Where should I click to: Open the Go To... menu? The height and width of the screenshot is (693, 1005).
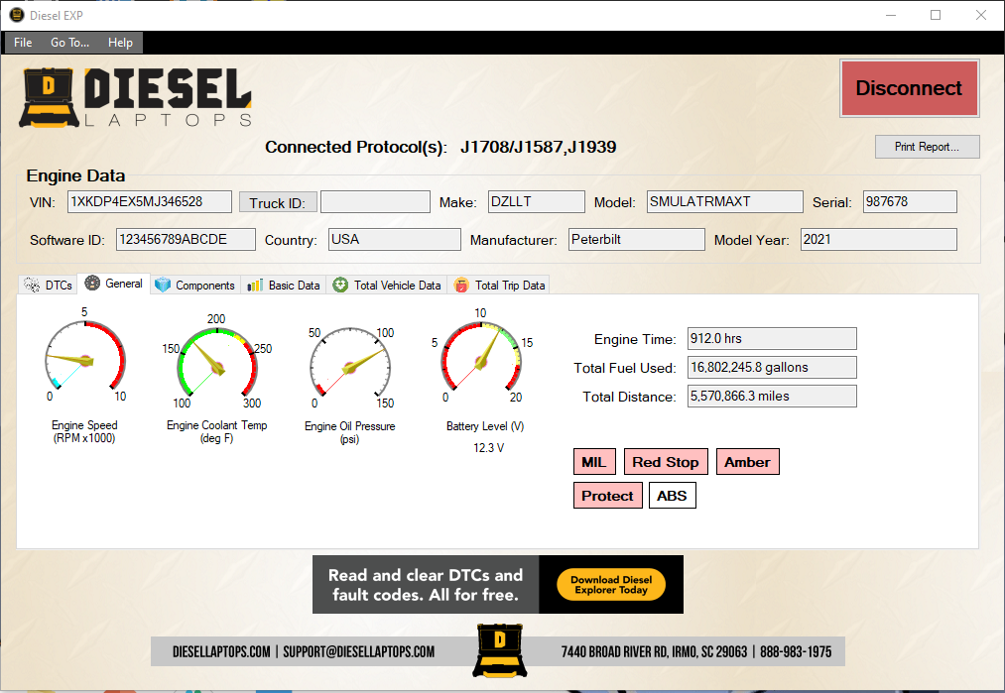coord(68,43)
